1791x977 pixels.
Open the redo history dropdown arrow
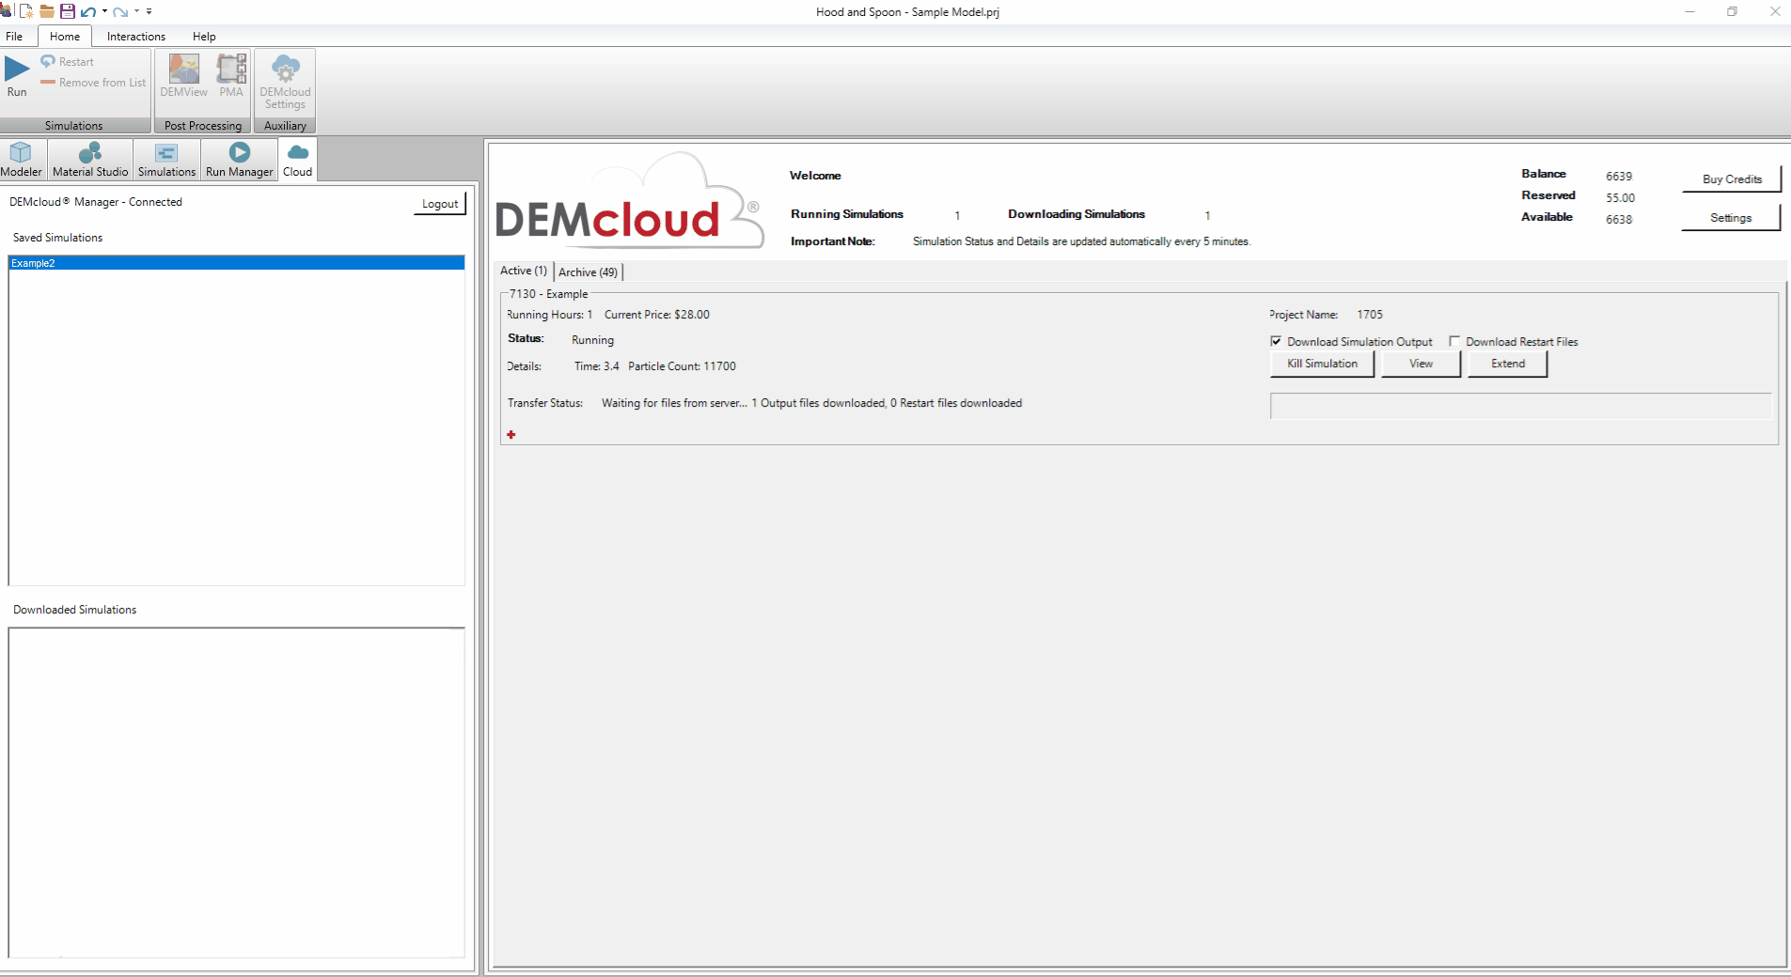[x=136, y=11]
